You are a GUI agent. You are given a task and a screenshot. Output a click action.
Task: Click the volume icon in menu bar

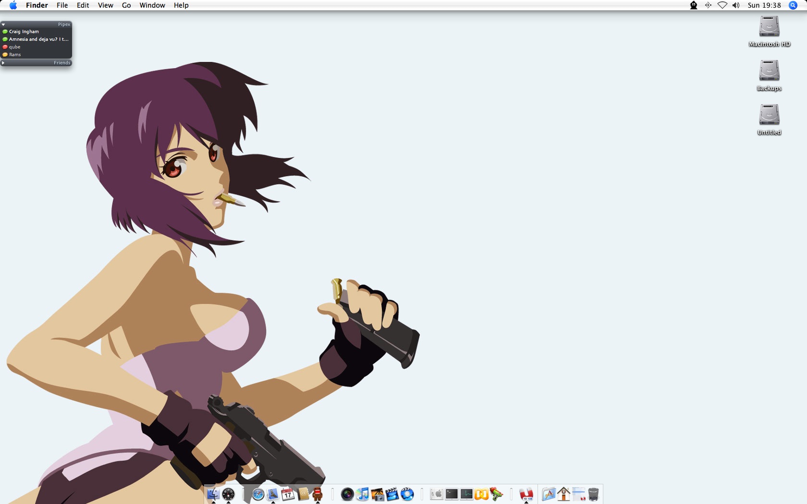coord(736,5)
